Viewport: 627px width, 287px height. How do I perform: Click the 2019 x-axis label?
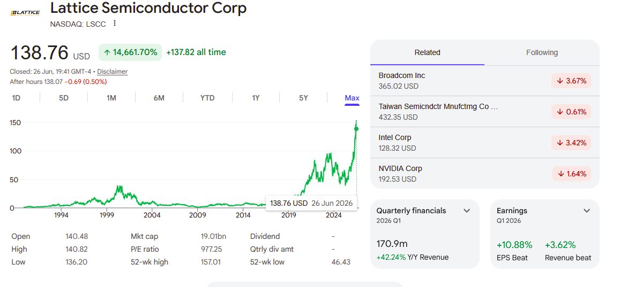288,215
